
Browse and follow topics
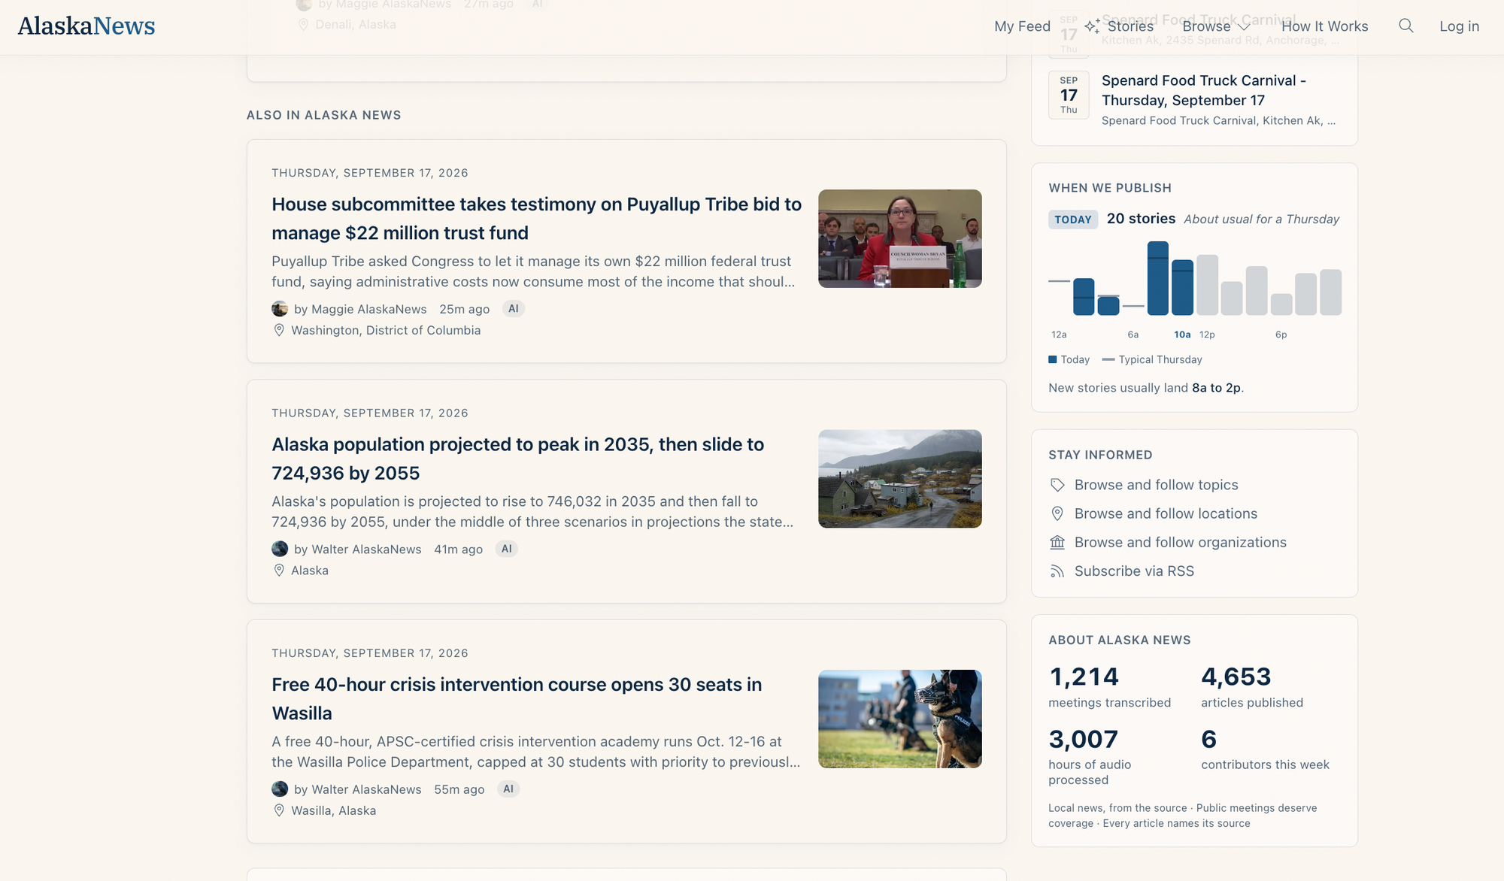pyautogui.click(x=1156, y=485)
